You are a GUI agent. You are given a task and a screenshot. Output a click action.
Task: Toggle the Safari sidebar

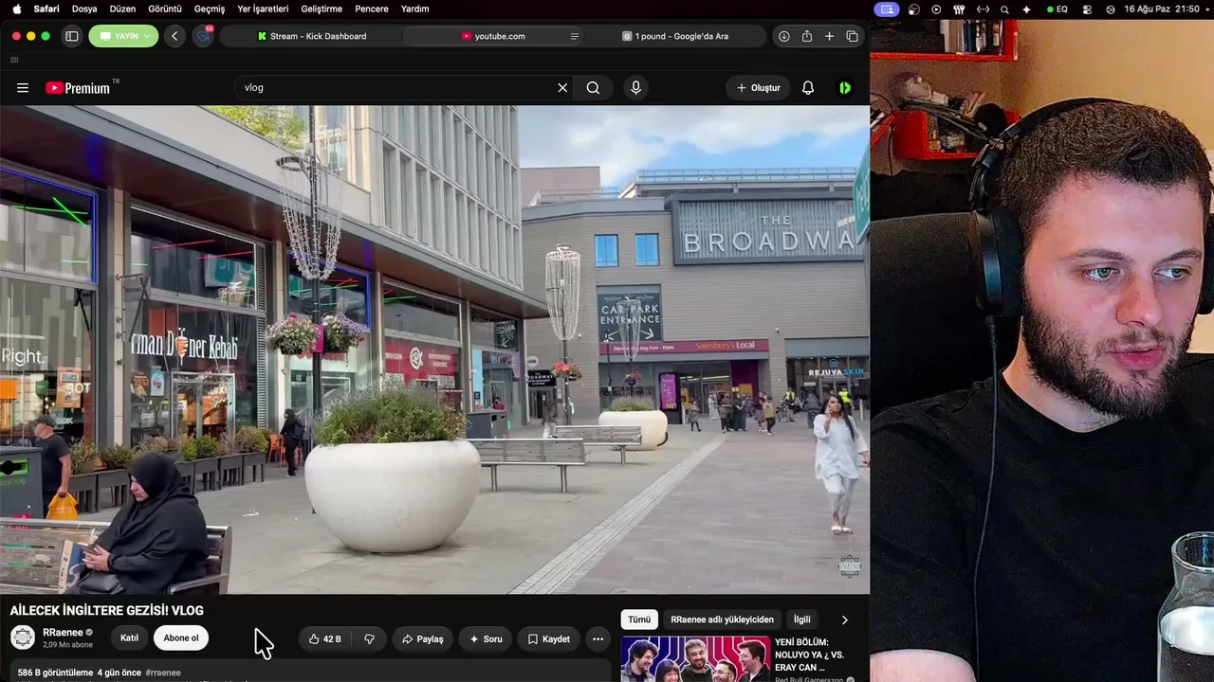(71, 36)
